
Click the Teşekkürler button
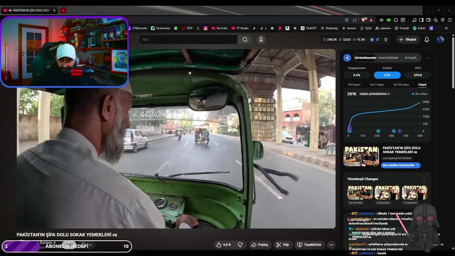(x=309, y=245)
